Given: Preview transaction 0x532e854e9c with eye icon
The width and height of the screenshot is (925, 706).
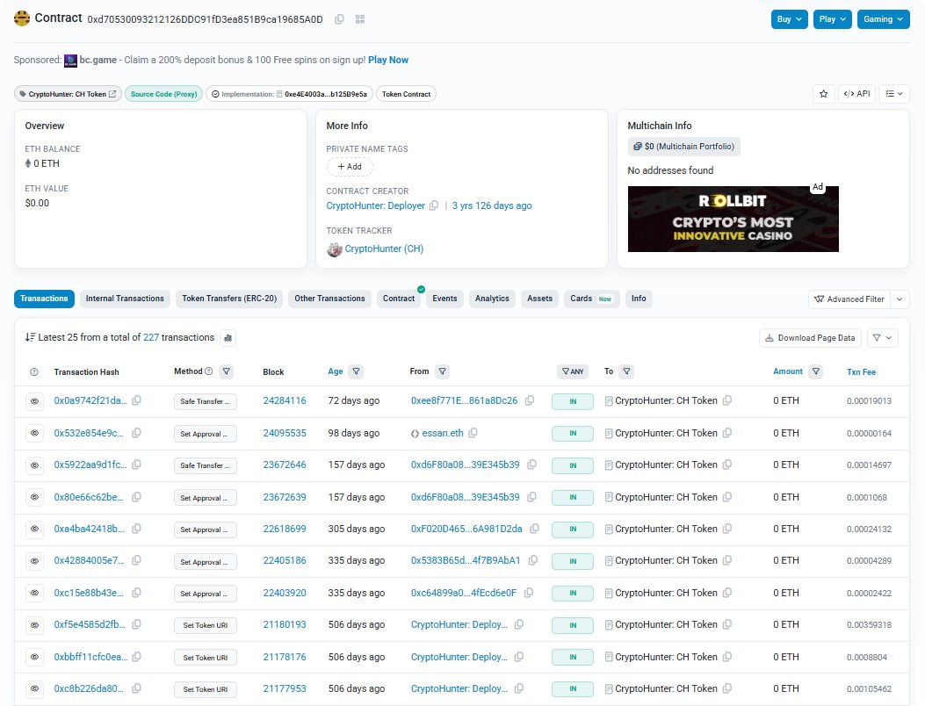Looking at the screenshot, I should point(35,433).
